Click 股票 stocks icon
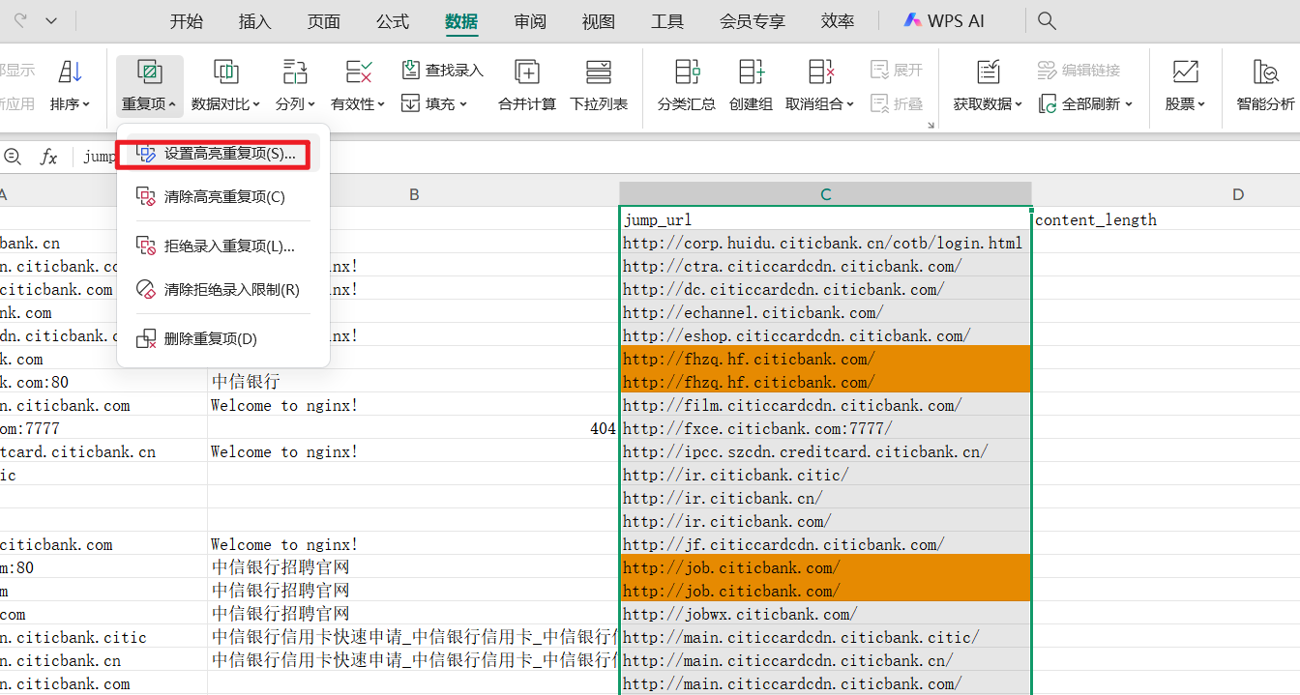The image size is (1300, 695). coord(1185,72)
